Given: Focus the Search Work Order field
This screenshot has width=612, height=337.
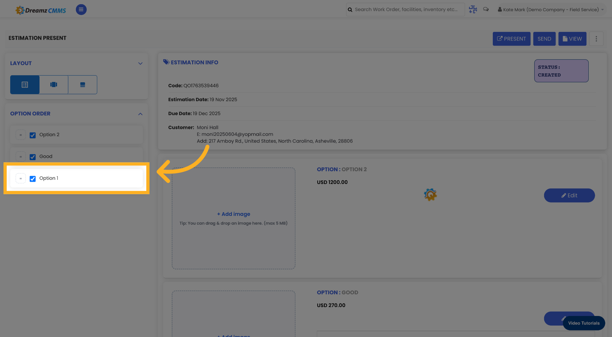Looking at the screenshot, I should (x=406, y=10).
